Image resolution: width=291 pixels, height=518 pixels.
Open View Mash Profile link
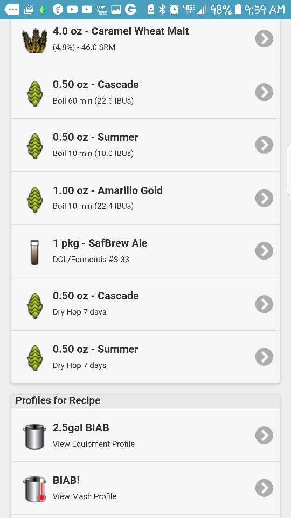pos(85,496)
